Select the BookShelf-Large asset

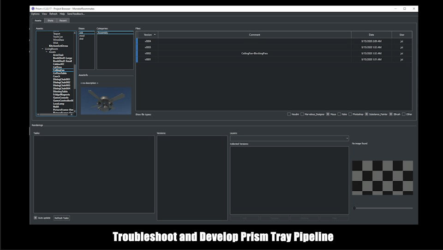click(x=62, y=58)
